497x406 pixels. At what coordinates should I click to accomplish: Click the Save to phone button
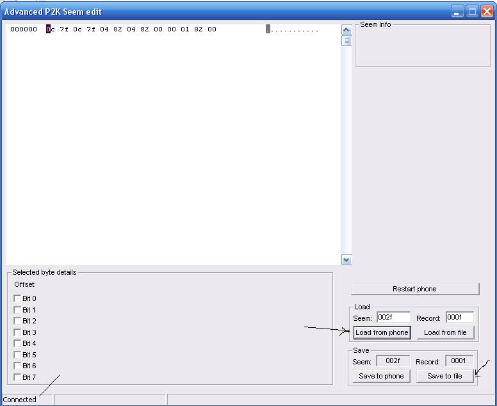click(381, 376)
